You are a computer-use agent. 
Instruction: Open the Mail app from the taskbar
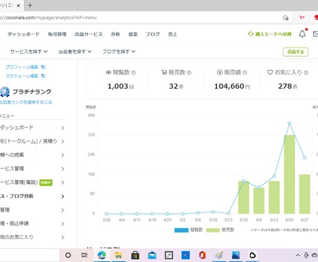pos(152,255)
